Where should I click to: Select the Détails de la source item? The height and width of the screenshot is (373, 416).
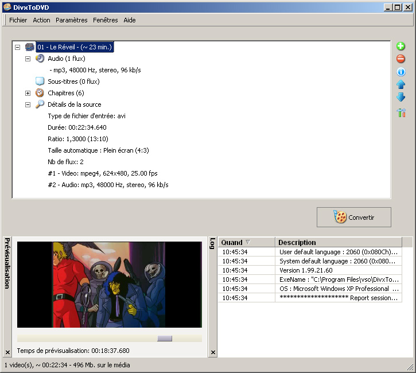[74, 104]
